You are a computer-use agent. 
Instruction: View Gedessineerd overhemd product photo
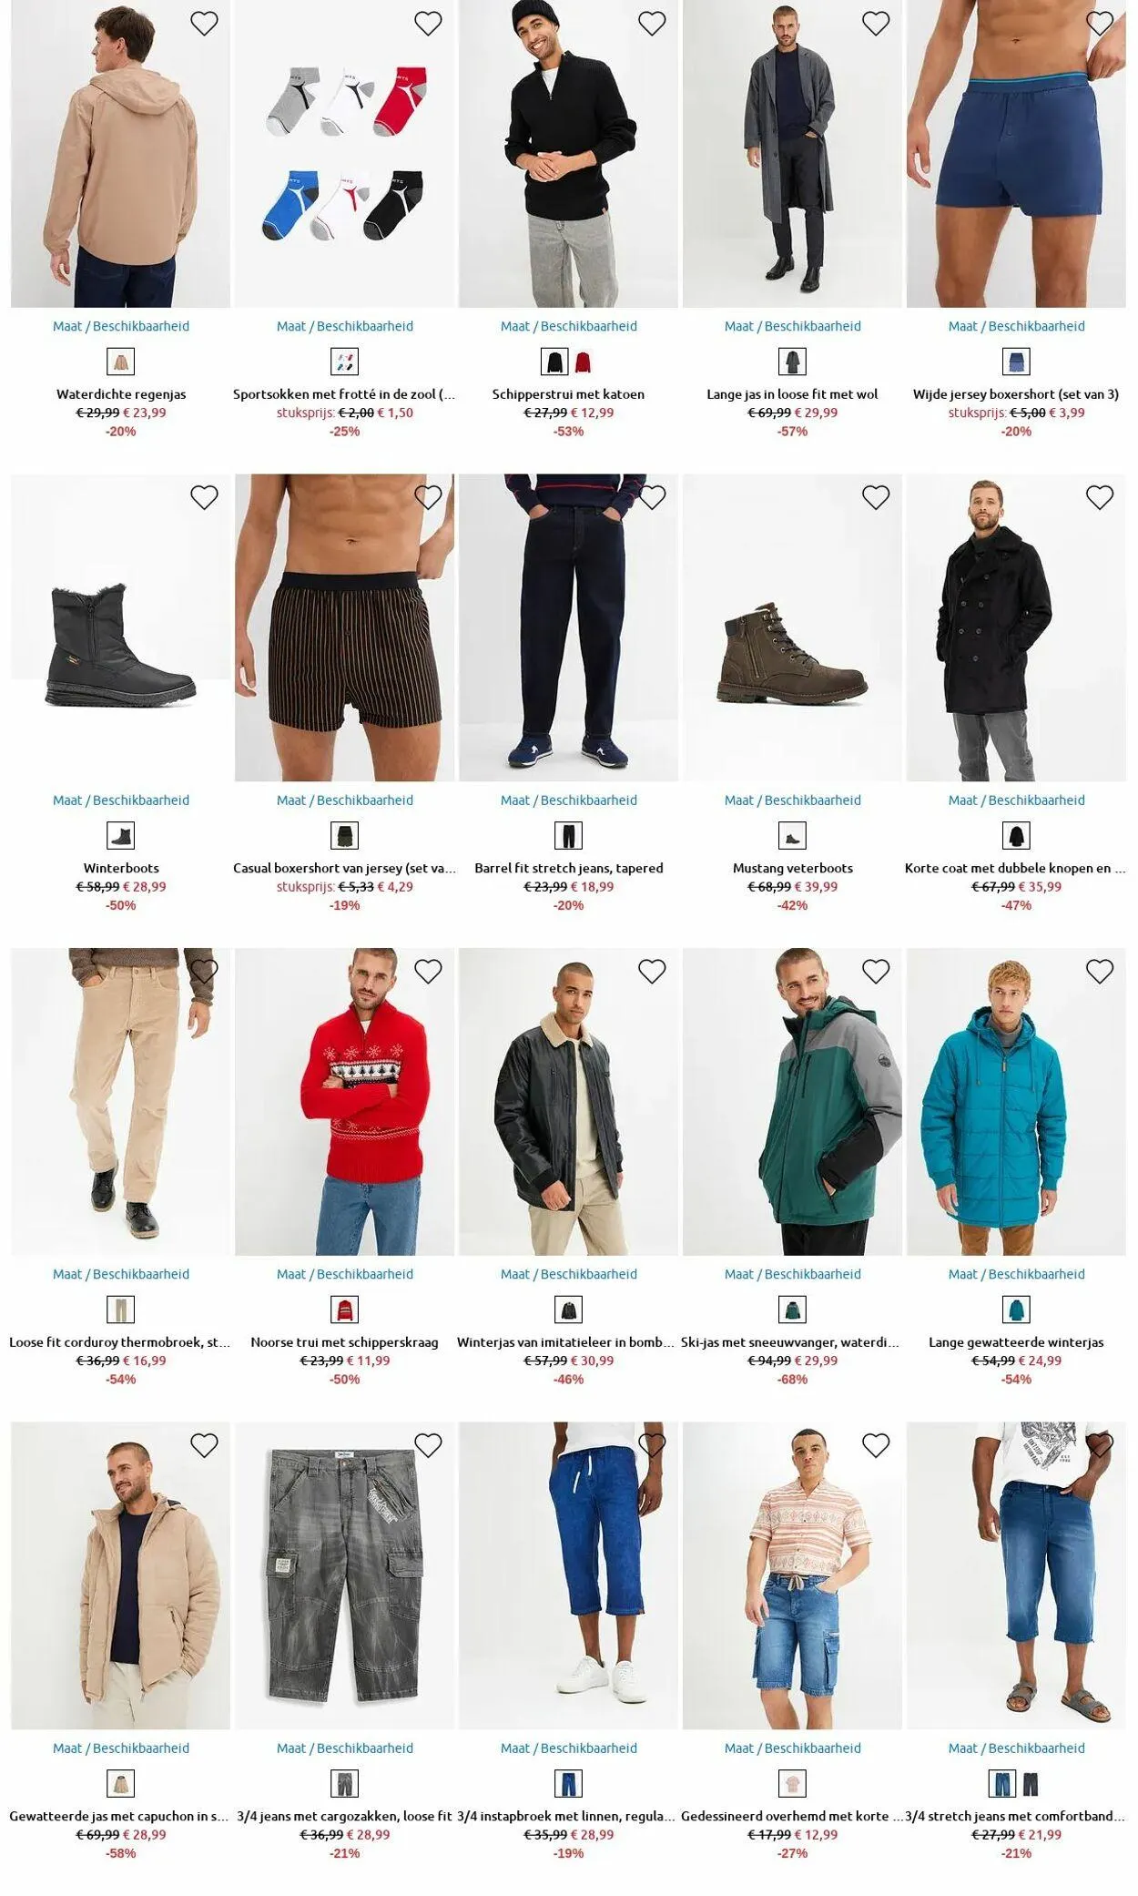[792, 1575]
